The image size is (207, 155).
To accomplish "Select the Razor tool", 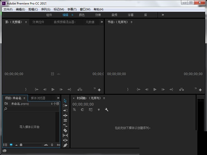I will tap(65, 131).
